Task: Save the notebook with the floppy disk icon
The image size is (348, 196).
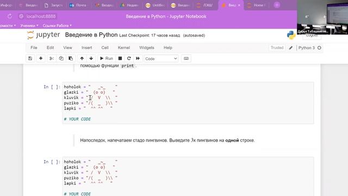Action: coord(30,58)
